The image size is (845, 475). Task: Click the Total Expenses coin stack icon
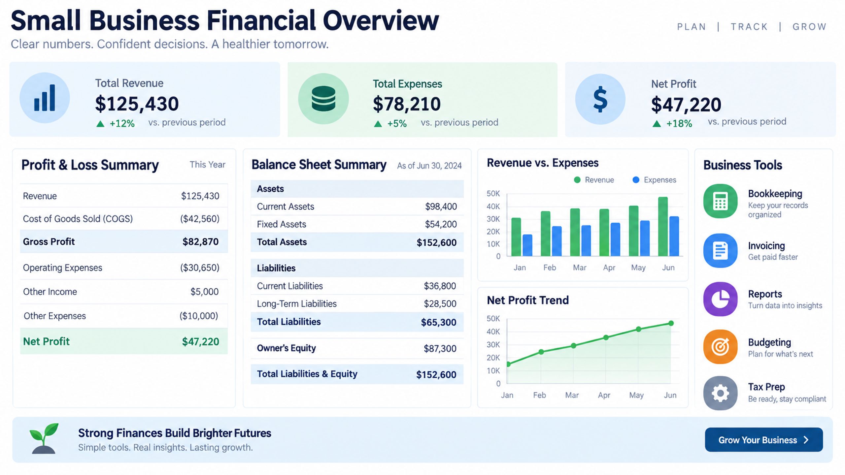pos(323,98)
